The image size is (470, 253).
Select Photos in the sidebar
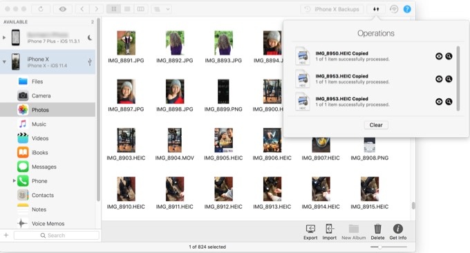(x=48, y=110)
